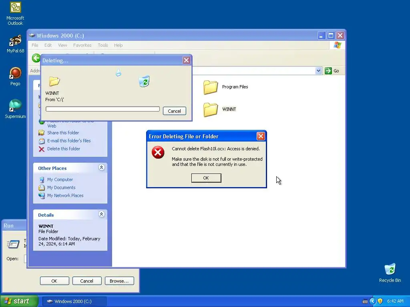Image resolution: width=410 pixels, height=307 pixels.
Task: Open the Favorites menu
Action: coord(82,45)
